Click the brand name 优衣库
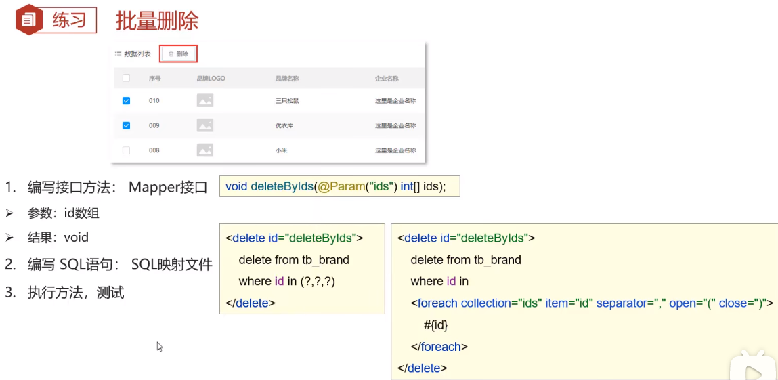Image resolution: width=778 pixels, height=380 pixels. pyautogui.click(x=284, y=125)
